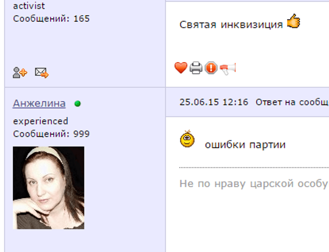Open Анжелина's user profile link

tap(39, 103)
